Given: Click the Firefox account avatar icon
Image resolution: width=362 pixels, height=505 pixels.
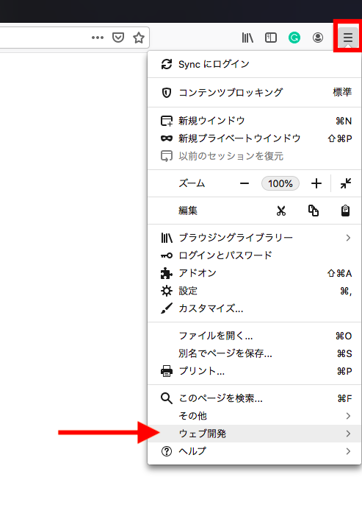Looking at the screenshot, I should pyautogui.click(x=318, y=38).
